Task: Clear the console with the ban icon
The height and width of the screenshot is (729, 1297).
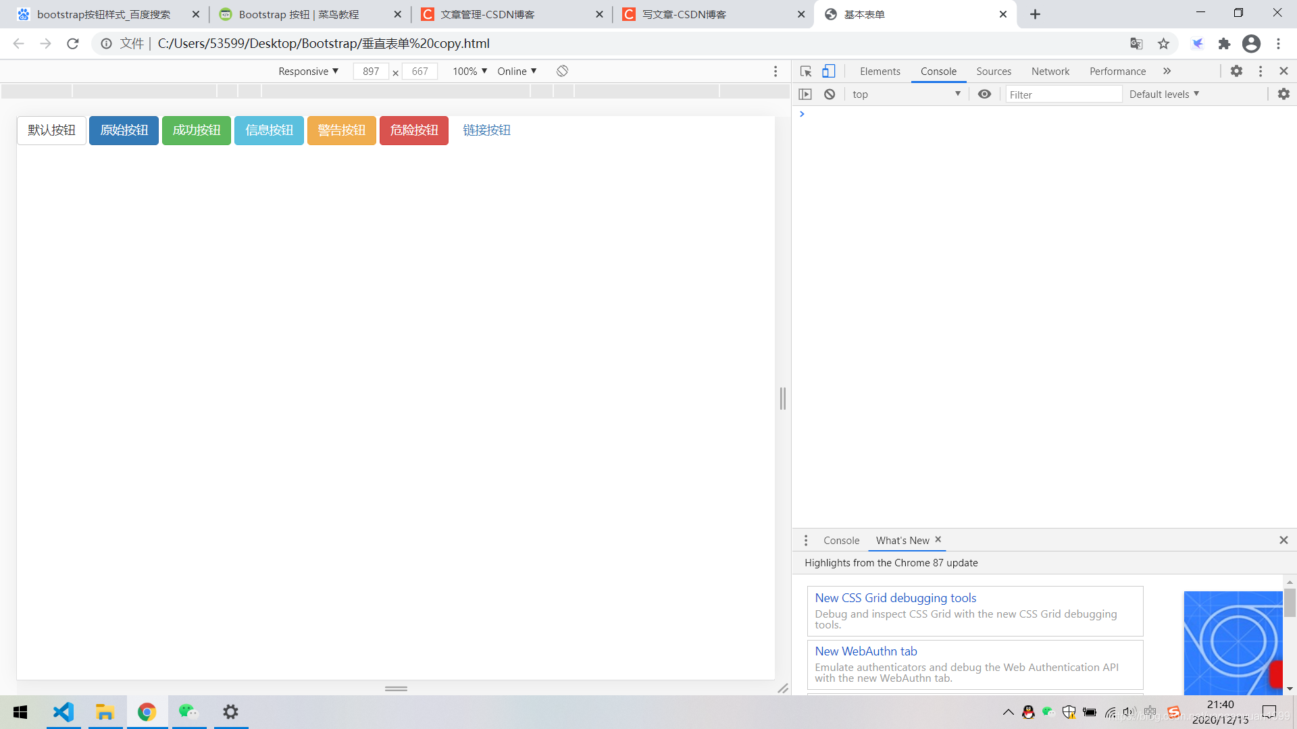Action: [830, 94]
